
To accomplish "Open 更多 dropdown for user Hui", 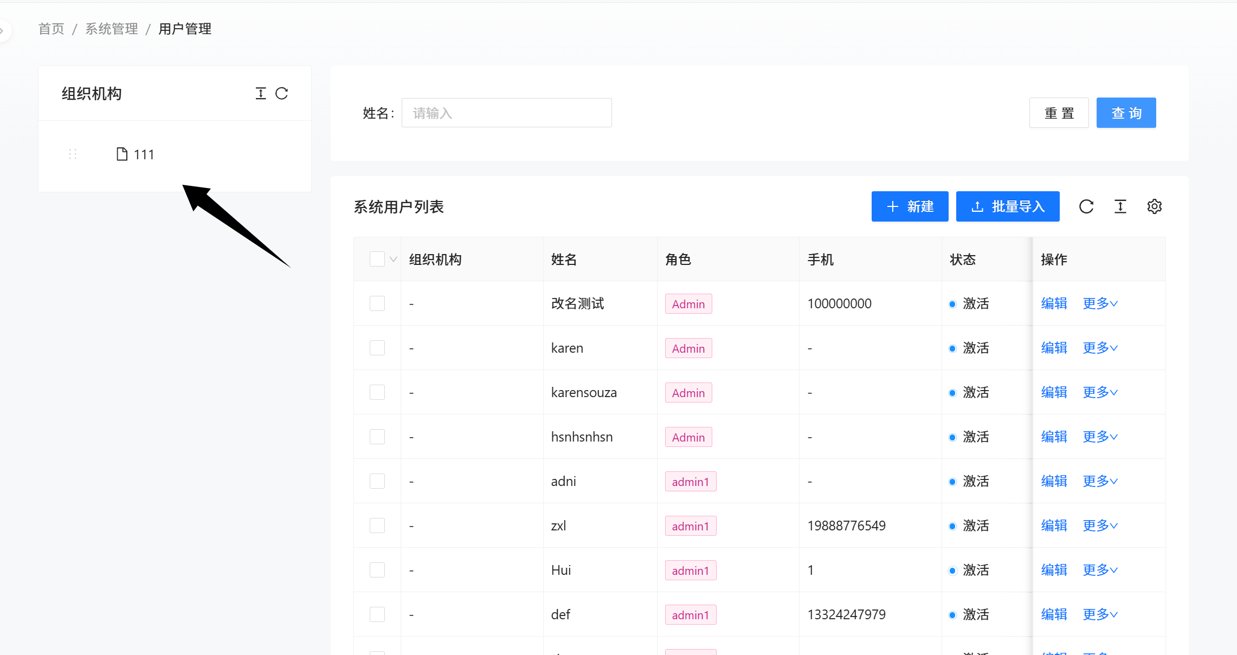I will (1100, 570).
